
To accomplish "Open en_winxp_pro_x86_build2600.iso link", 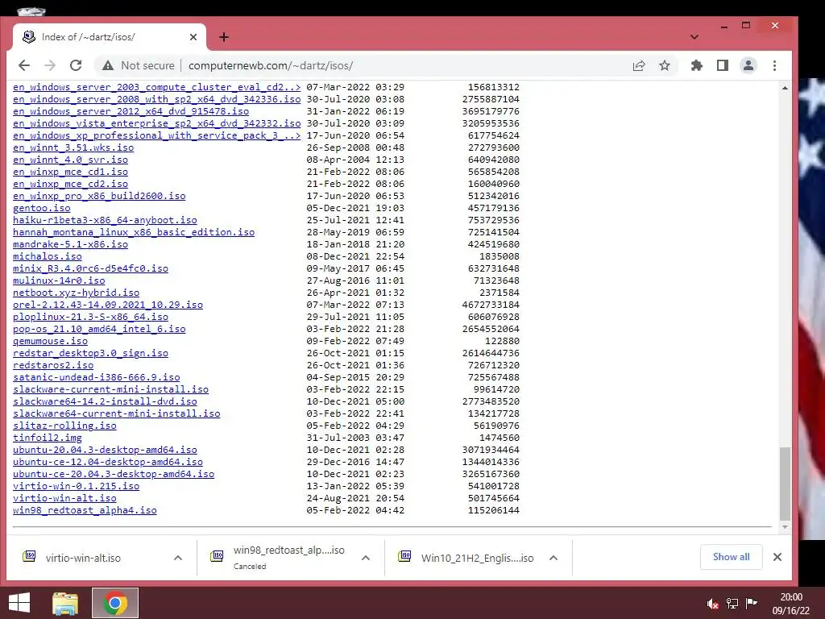I will pos(99,197).
